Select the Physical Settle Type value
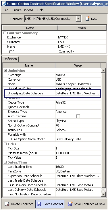108x210 pixels. [78, 121]
